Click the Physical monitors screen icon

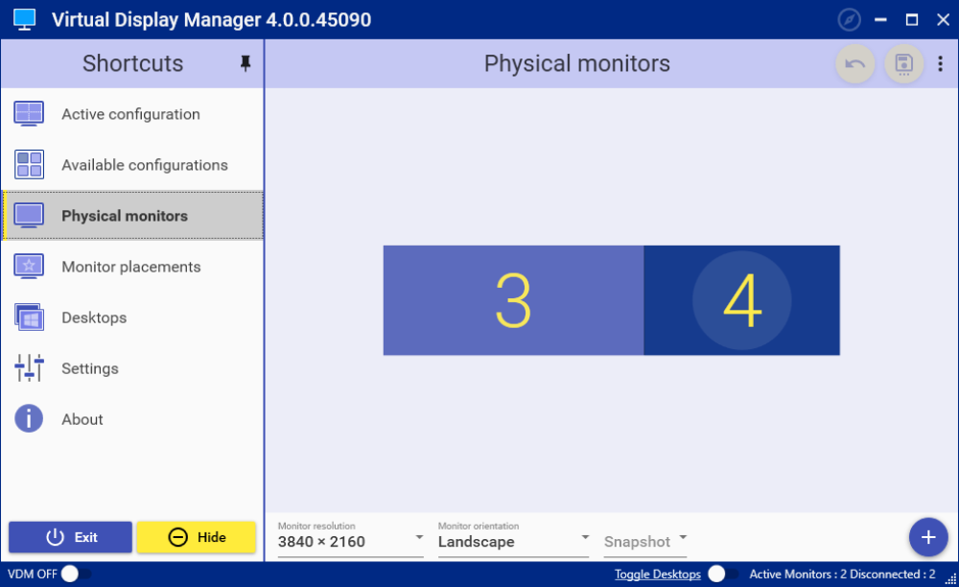pyautogui.click(x=29, y=215)
